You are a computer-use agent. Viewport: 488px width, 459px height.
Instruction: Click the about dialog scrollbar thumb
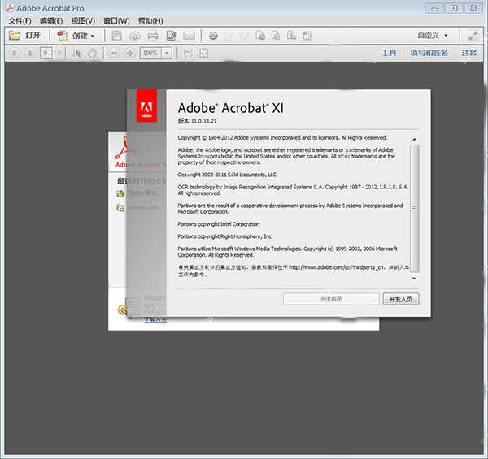point(415,208)
